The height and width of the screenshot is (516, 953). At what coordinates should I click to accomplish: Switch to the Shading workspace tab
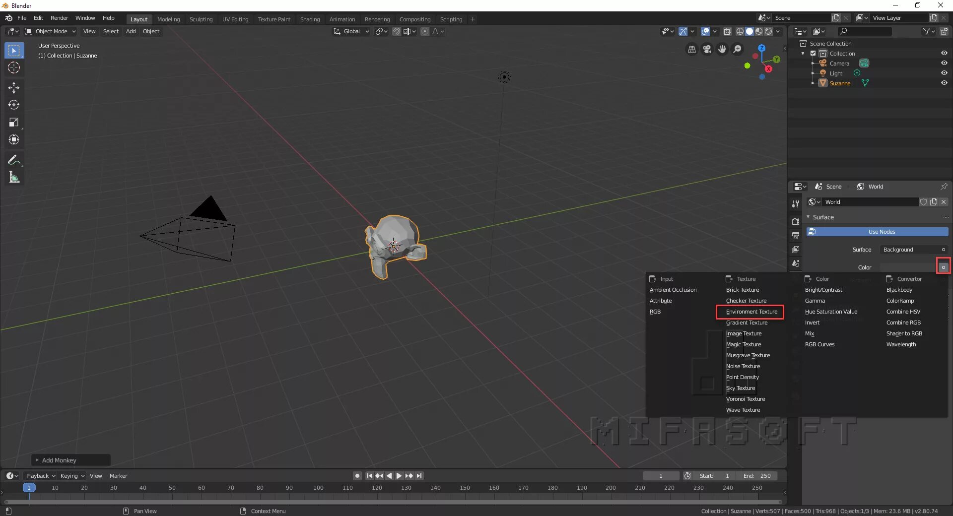tap(310, 19)
